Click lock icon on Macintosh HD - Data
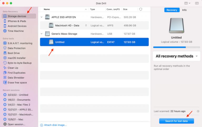The width and height of the screenshot is (202, 127). [86, 26]
